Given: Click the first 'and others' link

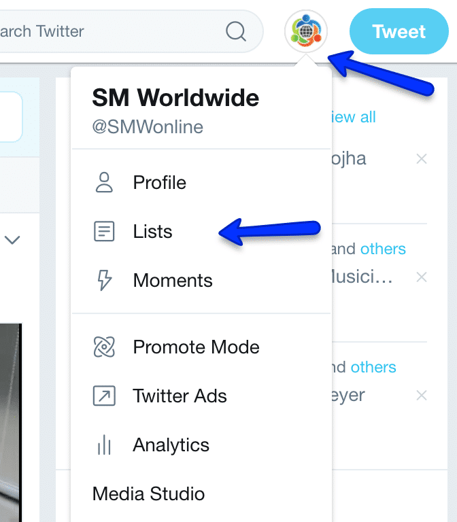Looking at the screenshot, I should 383,249.
